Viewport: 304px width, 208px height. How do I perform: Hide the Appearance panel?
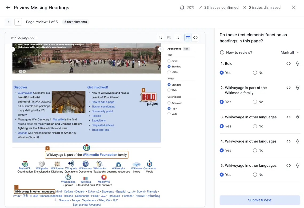(x=186, y=49)
